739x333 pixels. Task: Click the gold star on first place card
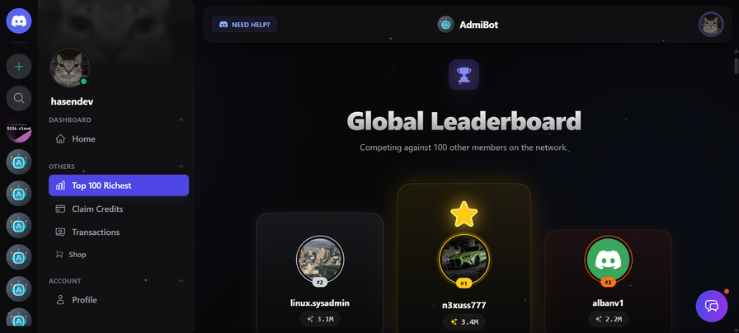(x=464, y=214)
